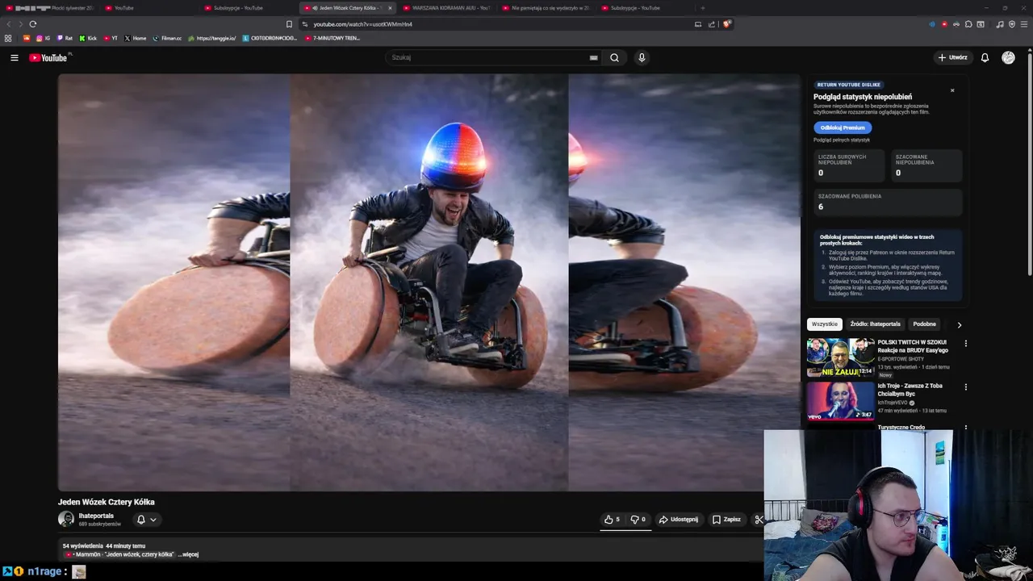Open subscription notification bell dropdown

pyautogui.click(x=146, y=520)
